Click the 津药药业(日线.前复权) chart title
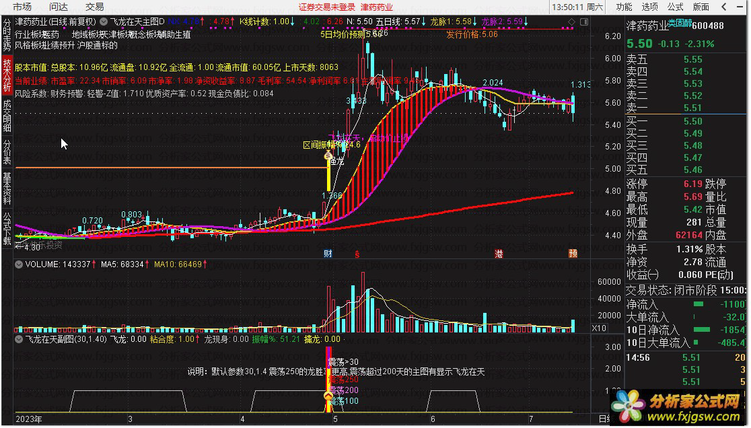Viewport: 751px width, 428px height. pyautogui.click(x=56, y=22)
